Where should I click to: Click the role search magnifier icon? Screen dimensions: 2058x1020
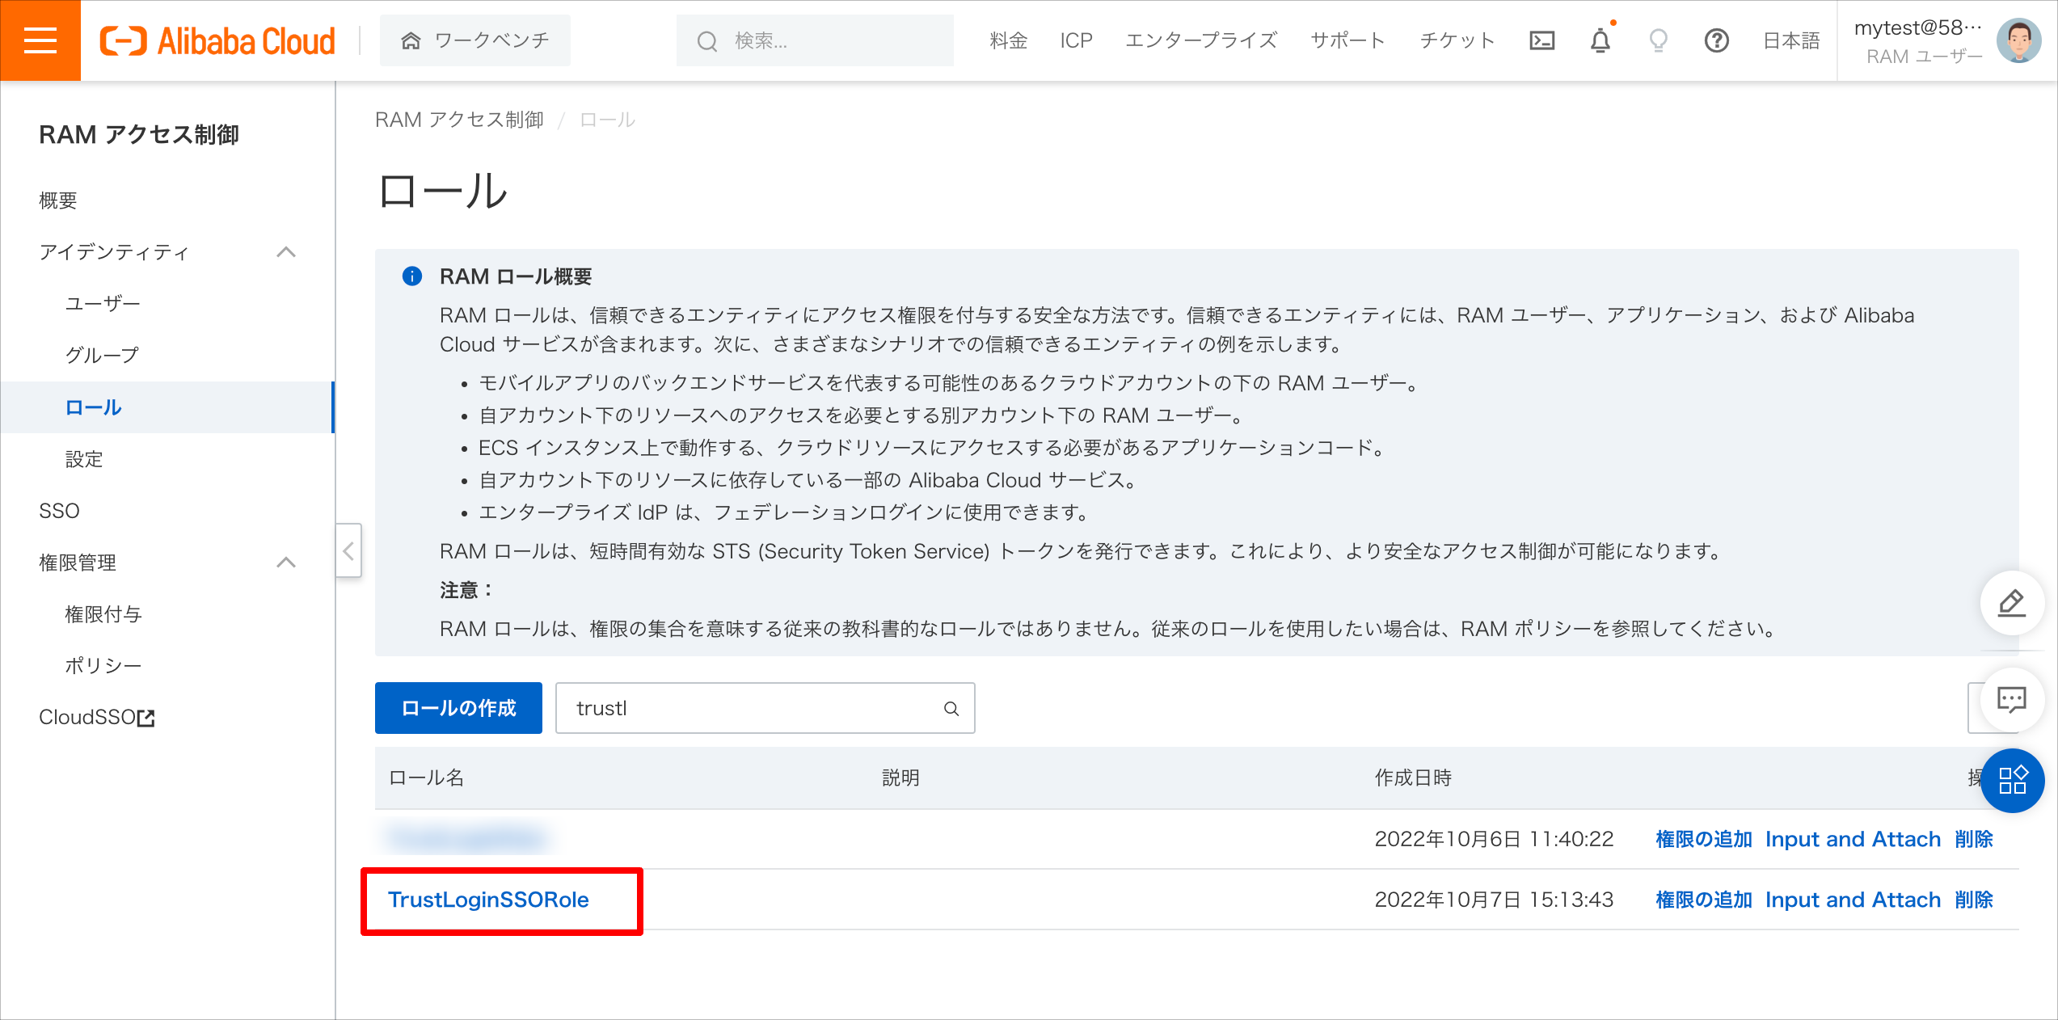pyautogui.click(x=951, y=709)
